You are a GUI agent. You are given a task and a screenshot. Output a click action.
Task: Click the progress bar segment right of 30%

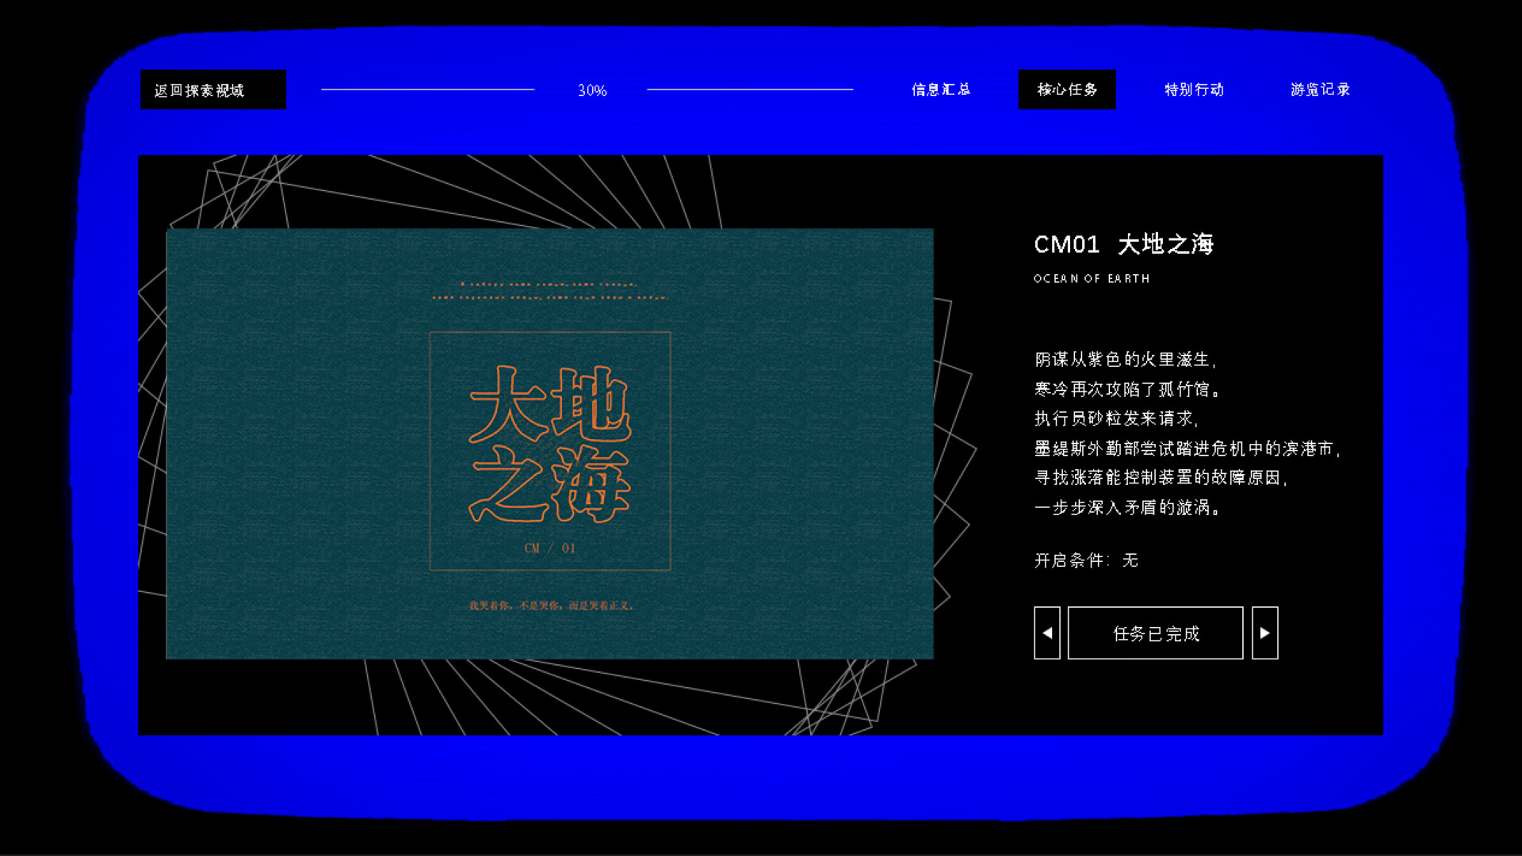[750, 89]
